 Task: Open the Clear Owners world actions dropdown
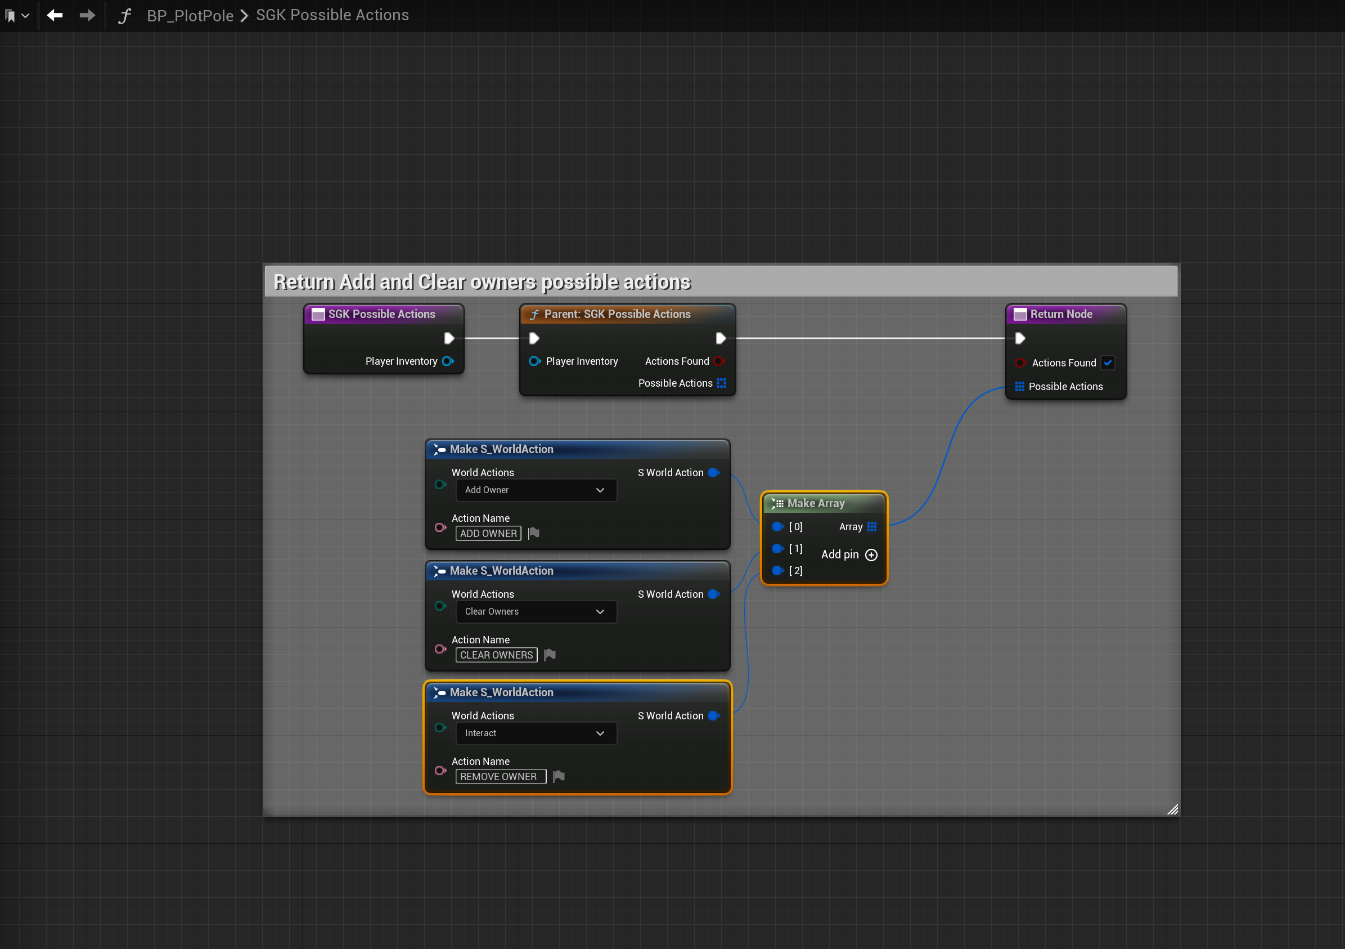[536, 611]
